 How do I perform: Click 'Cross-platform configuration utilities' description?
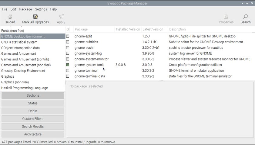pyautogui.click(x=195, y=65)
